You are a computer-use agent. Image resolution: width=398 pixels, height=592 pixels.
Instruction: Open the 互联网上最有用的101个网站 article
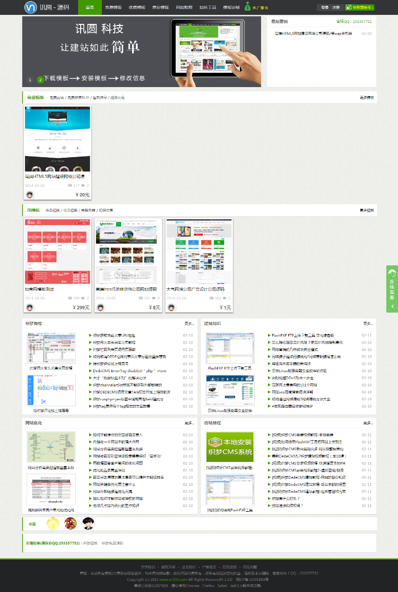tap(295, 385)
